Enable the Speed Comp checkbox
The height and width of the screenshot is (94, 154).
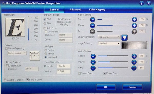79,73
